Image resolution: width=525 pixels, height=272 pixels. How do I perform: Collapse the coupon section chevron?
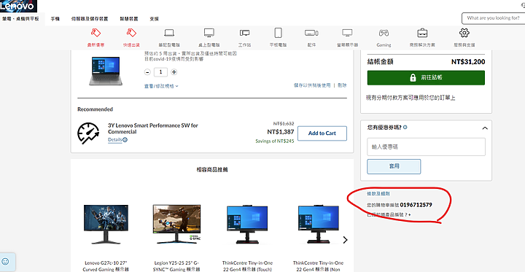tap(484, 128)
